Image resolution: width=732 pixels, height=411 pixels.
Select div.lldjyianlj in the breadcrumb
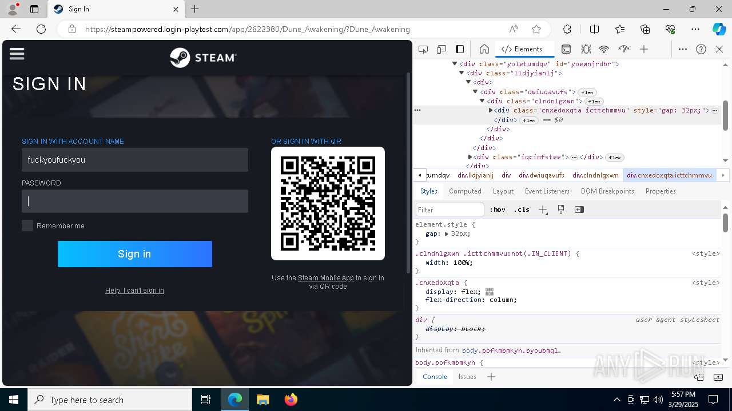tap(475, 175)
